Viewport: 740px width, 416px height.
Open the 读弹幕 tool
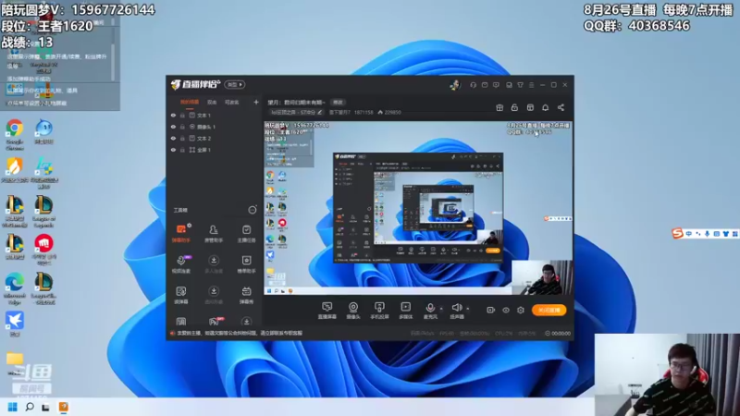(x=180, y=295)
